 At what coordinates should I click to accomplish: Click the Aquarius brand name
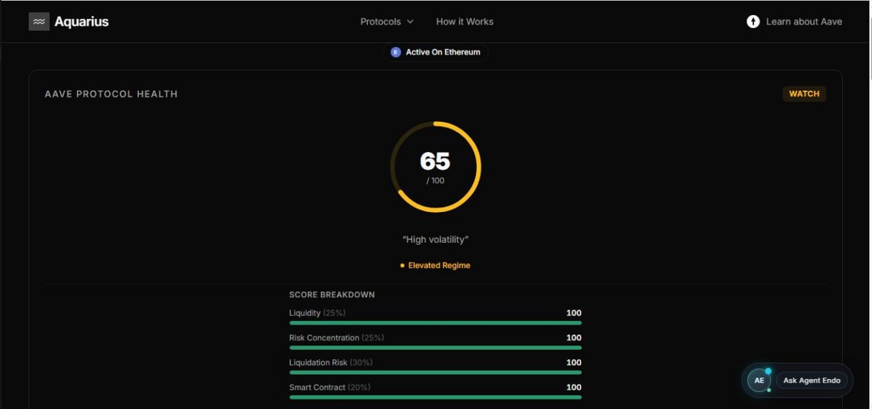pyautogui.click(x=82, y=22)
